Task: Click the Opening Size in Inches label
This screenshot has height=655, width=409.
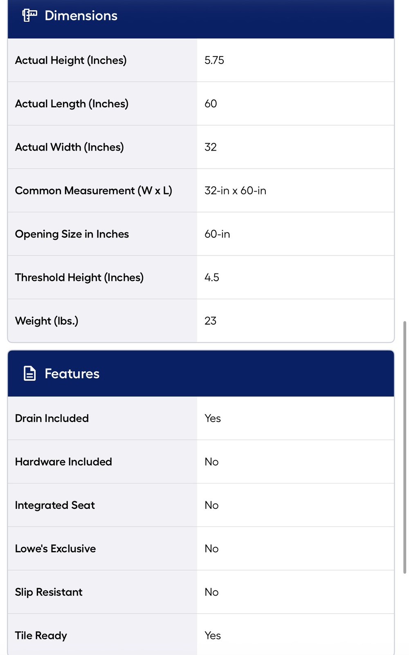Action: click(72, 234)
